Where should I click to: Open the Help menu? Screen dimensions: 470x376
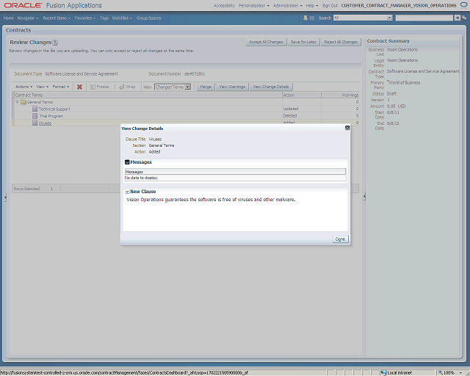(311, 5)
